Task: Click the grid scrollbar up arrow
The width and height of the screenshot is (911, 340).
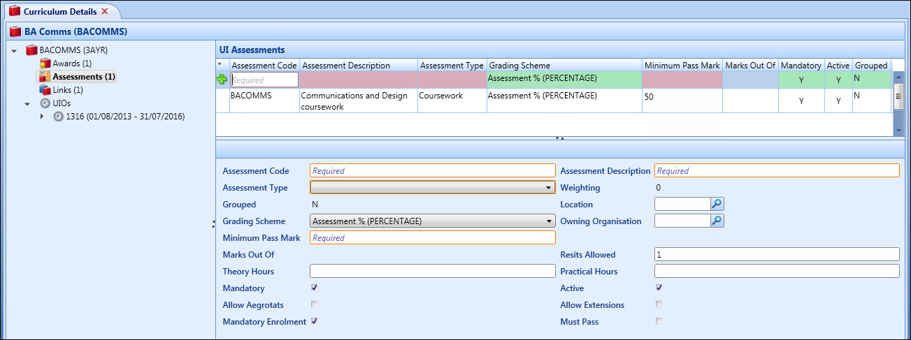Action: (898, 76)
